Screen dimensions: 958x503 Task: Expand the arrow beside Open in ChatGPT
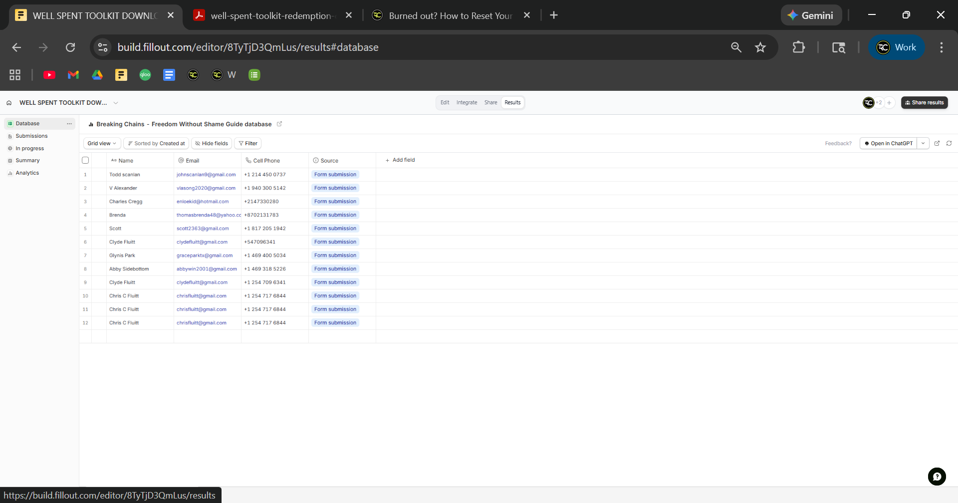pyautogui.click(x=923, y=143)
